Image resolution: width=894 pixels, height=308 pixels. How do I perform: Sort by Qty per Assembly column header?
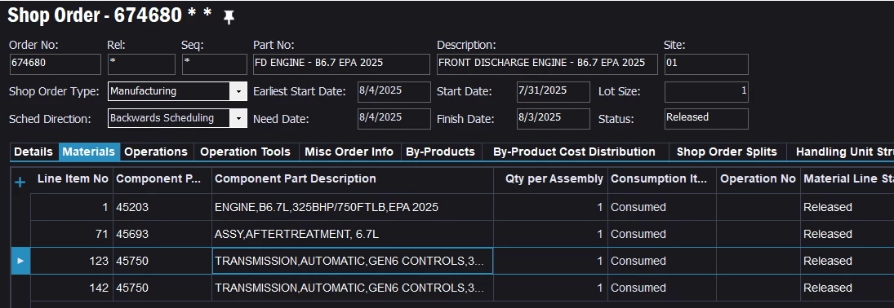pyautogui.click(x=554, y=178)
